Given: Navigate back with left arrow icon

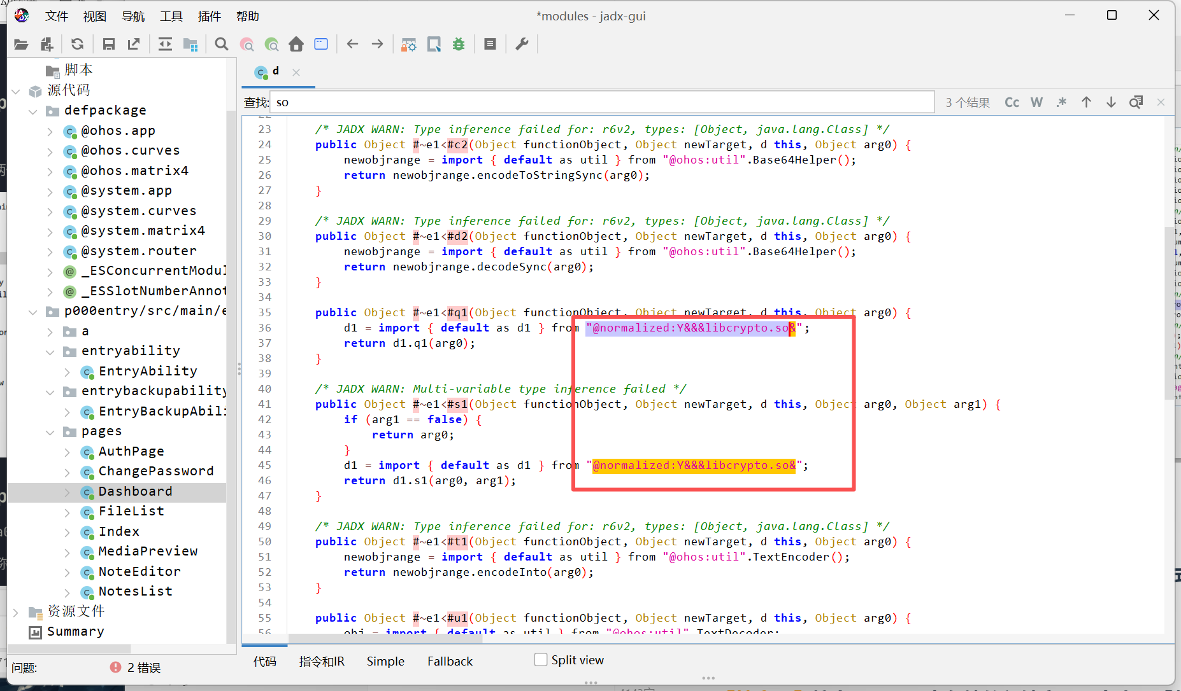Looking at the screenshot, I should [352, 44].
